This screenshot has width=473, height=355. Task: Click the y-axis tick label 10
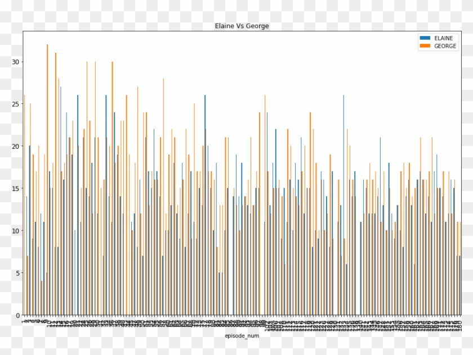[x=16, y=231]
